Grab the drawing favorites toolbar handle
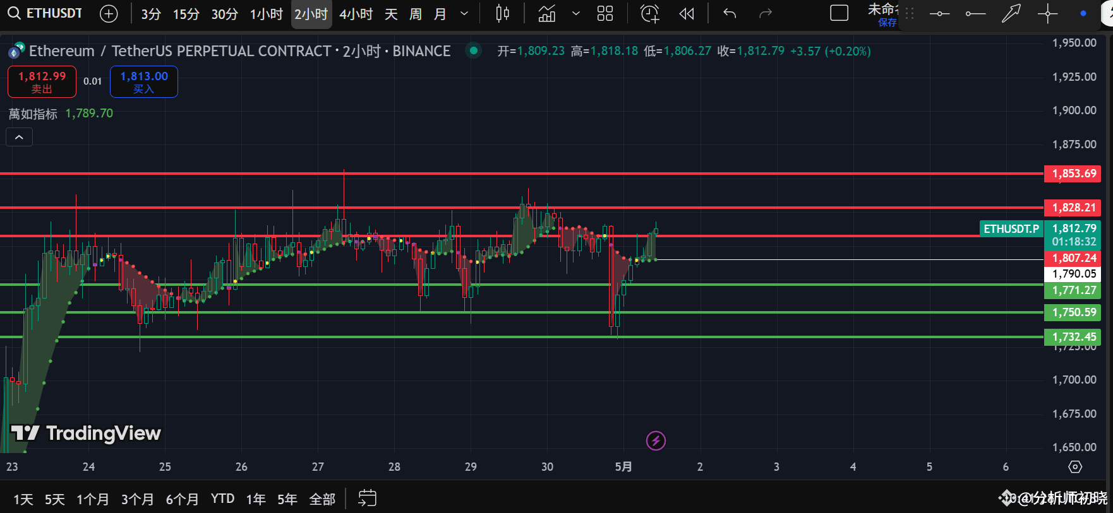 pyautogui.click(x=910, y=13)
